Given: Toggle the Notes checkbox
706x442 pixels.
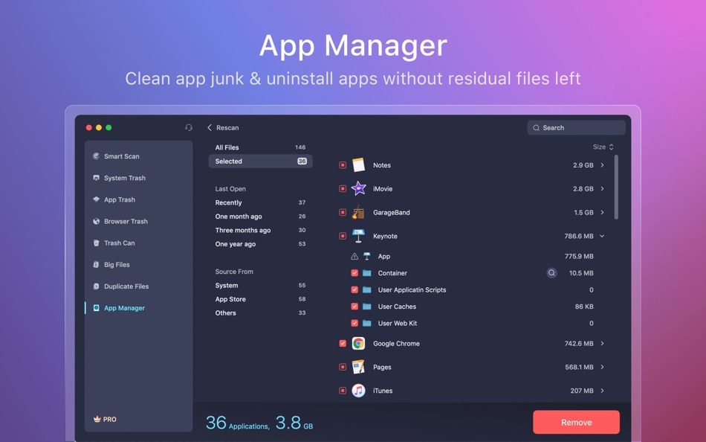Looking at the screenshot, I should (x=343, y=165).
